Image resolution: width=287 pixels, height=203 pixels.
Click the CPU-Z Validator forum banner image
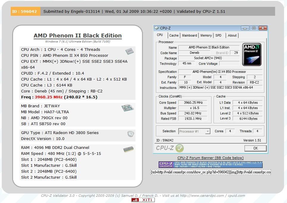coord(210,165)
